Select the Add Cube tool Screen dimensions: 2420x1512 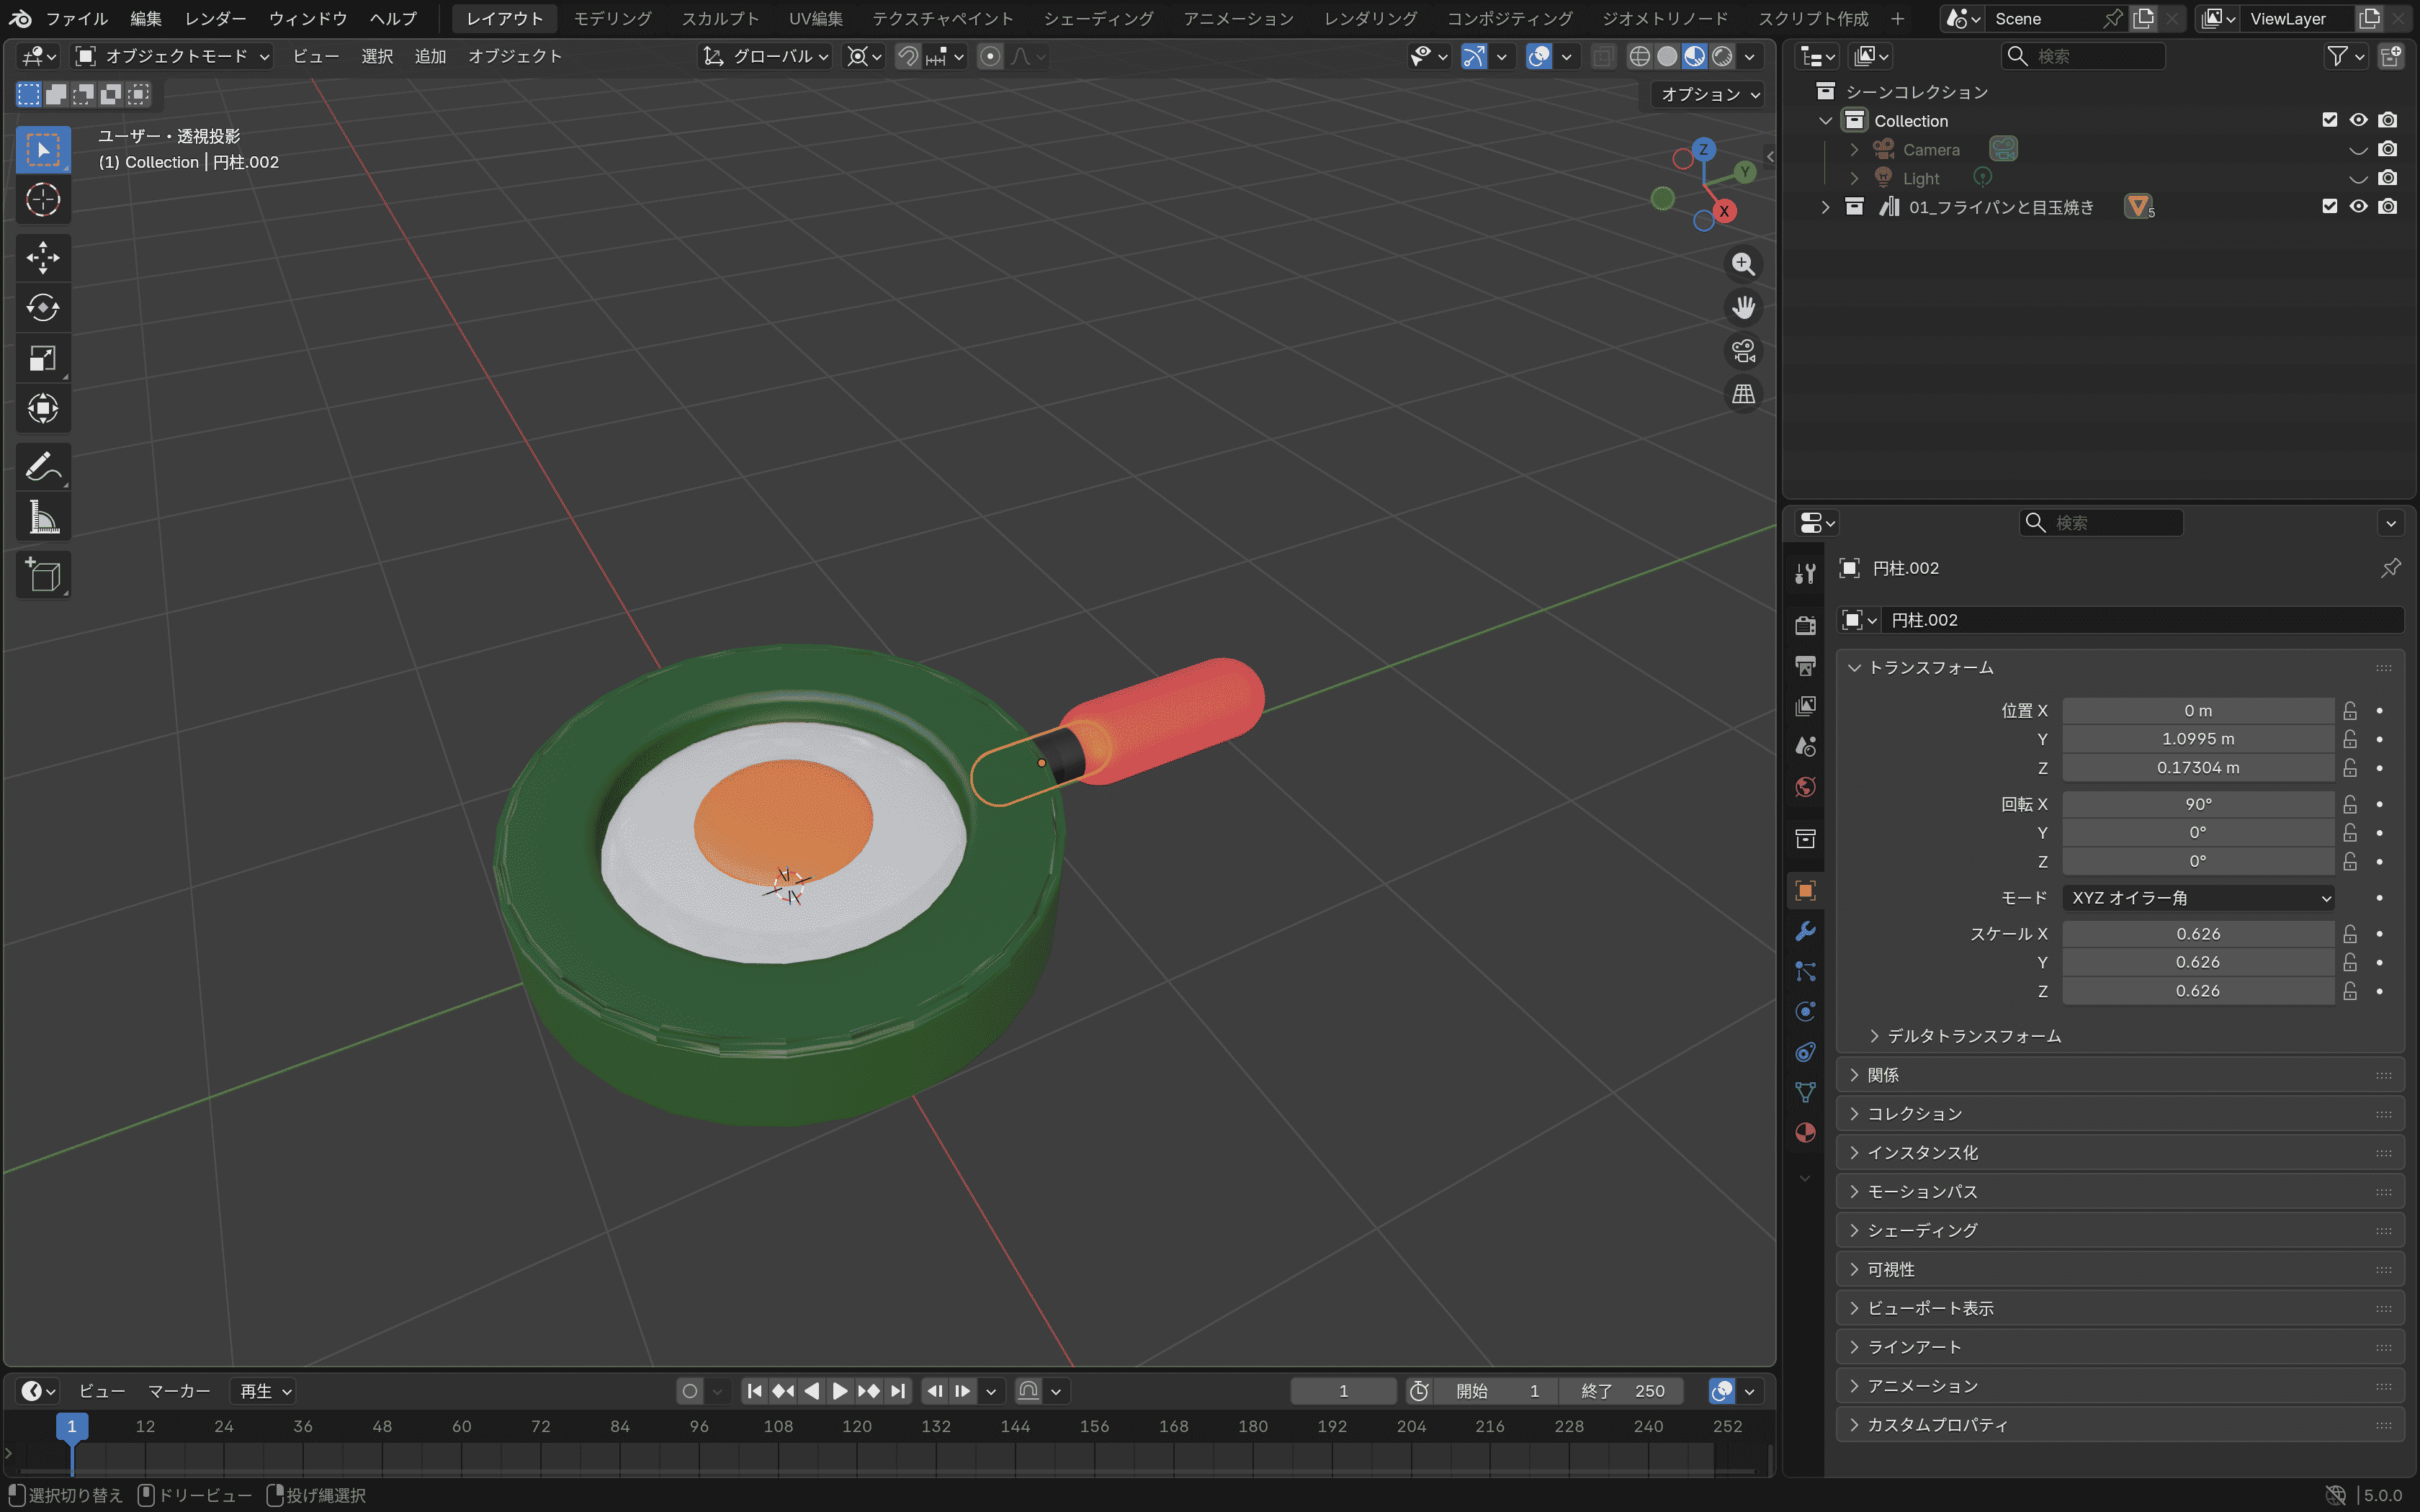(43, 575)
